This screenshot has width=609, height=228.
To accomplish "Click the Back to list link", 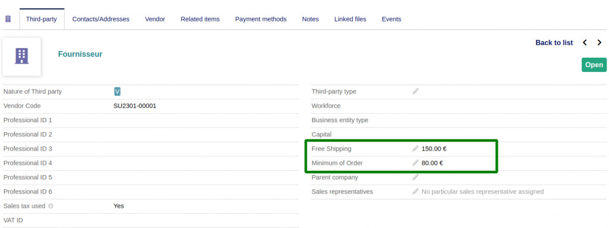I will [554, 43].
